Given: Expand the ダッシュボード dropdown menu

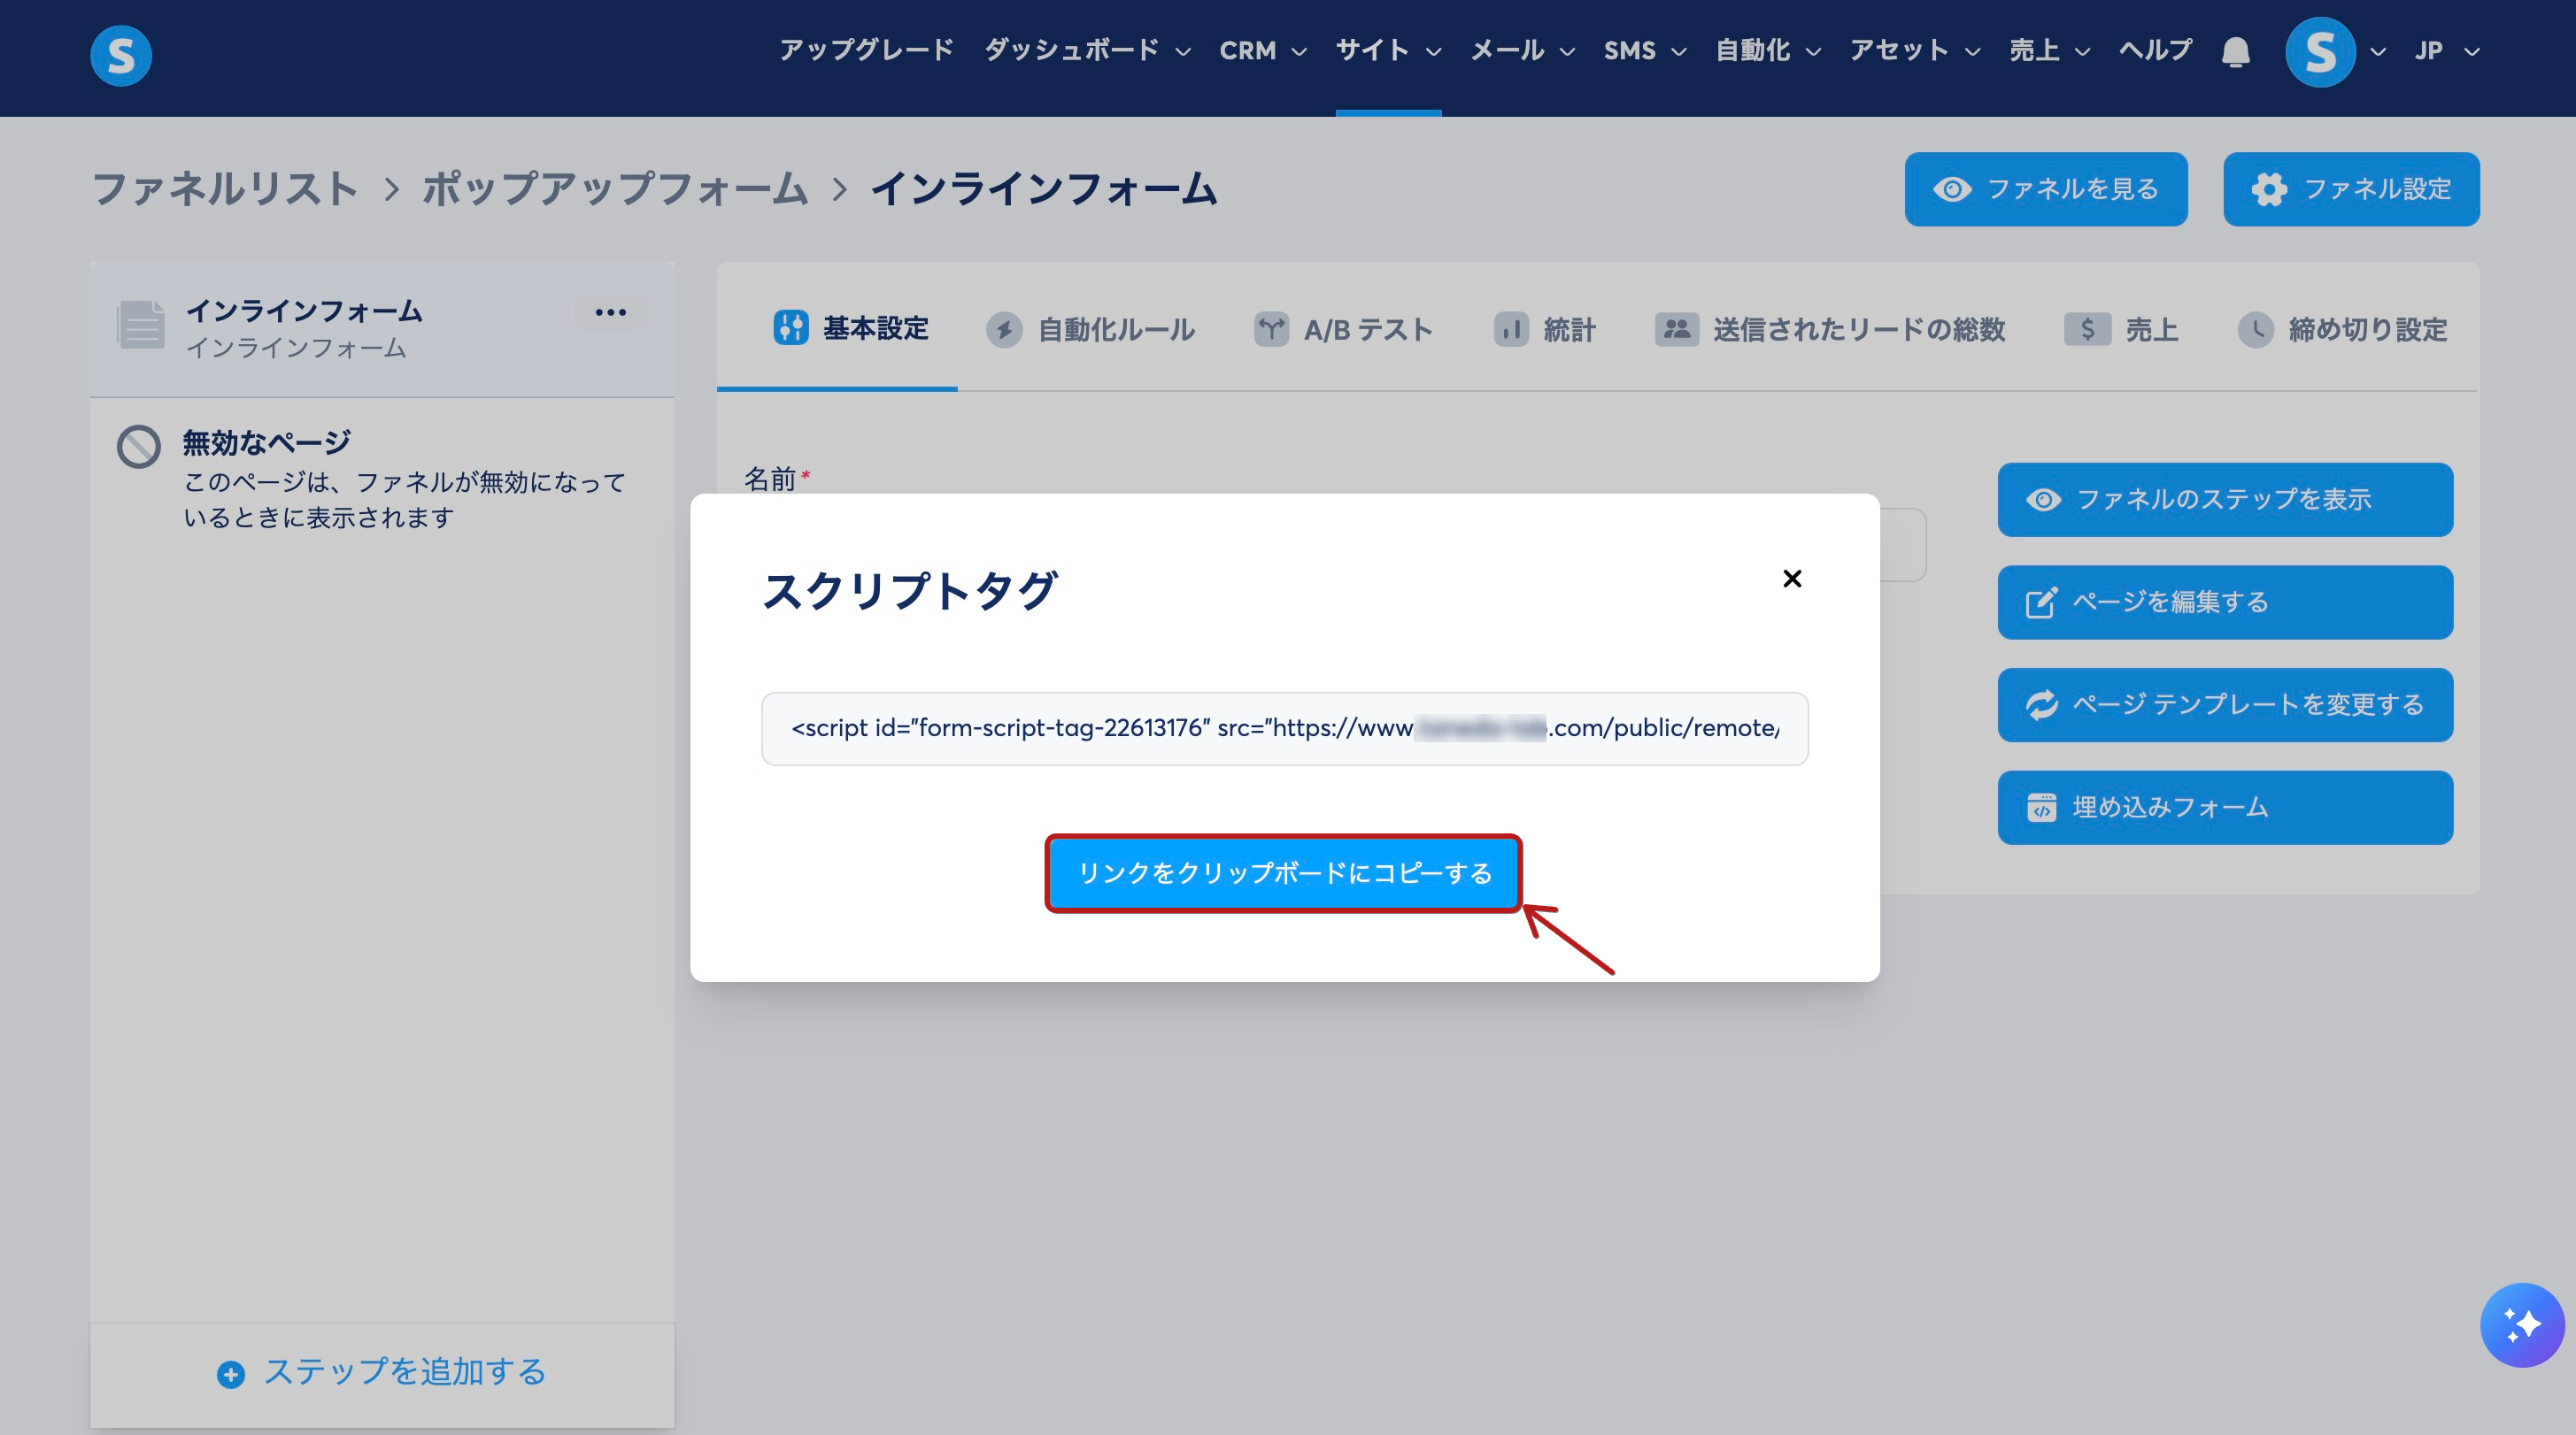Looking at the screenshot, I should 1087,51.
